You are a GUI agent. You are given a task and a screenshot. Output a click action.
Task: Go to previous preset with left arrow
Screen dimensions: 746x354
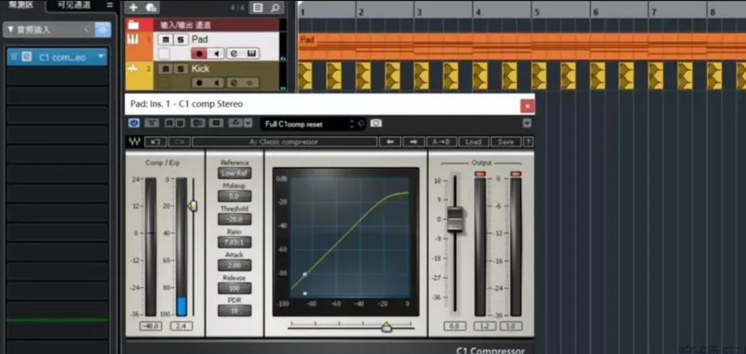[x=390, y=142]
